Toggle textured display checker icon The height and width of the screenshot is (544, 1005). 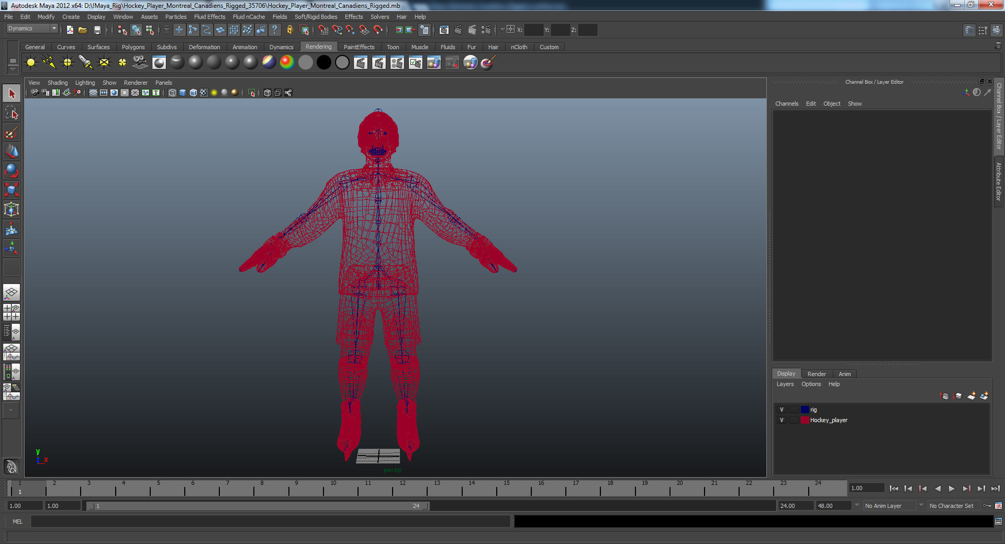pos(204,93)
